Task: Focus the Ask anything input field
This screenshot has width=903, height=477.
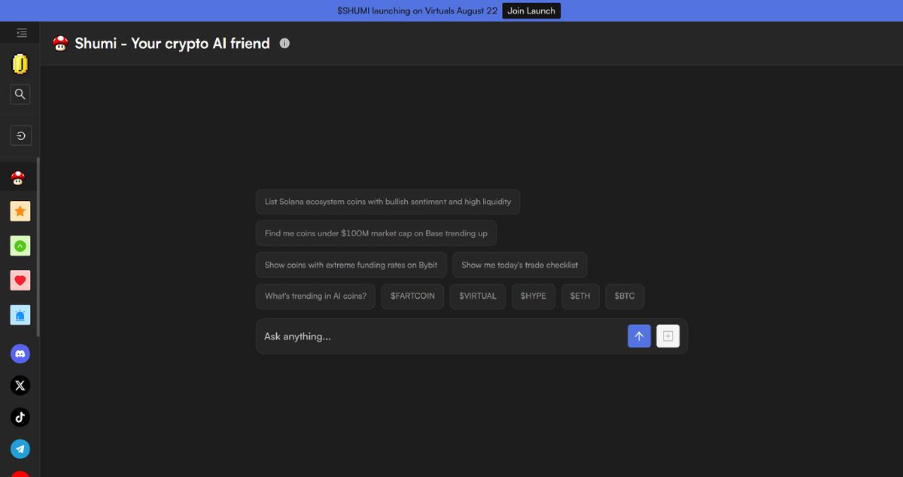Action: (442, 336)
